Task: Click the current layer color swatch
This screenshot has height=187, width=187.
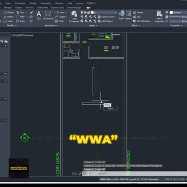Action: (x=92, y=12)
